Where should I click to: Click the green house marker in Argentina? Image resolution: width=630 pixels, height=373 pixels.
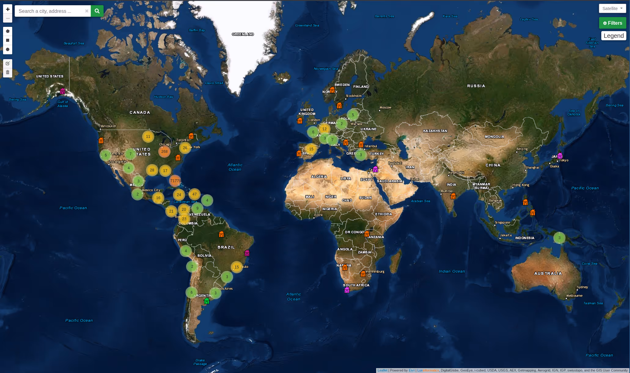point(207,301)
